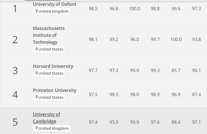Click Cambridge's 97.1 score cell
Screen dimensions: 207x134
196,122
